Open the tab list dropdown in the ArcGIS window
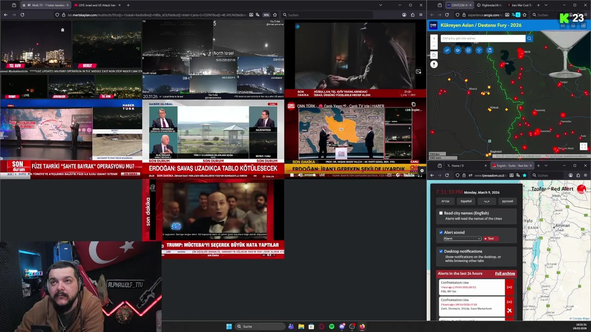 coord(546,5)
